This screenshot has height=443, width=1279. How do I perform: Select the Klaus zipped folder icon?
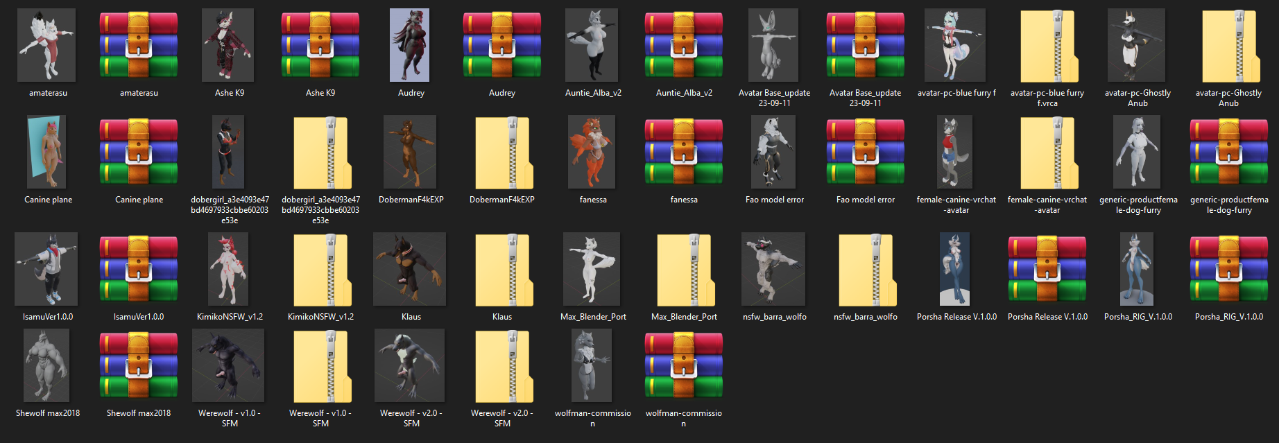(x=505, y=270)
